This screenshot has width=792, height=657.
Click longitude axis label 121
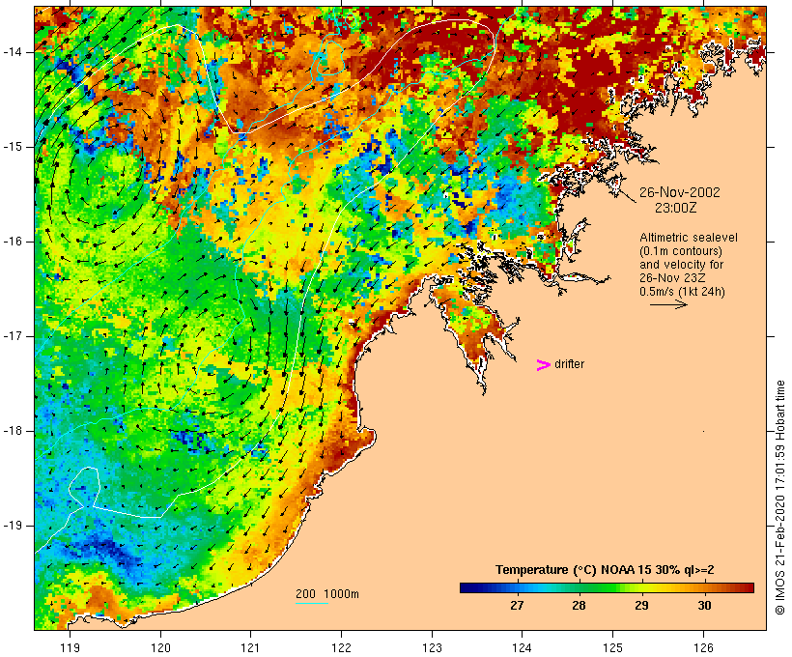pyautogui.click(x=251, y=648)
